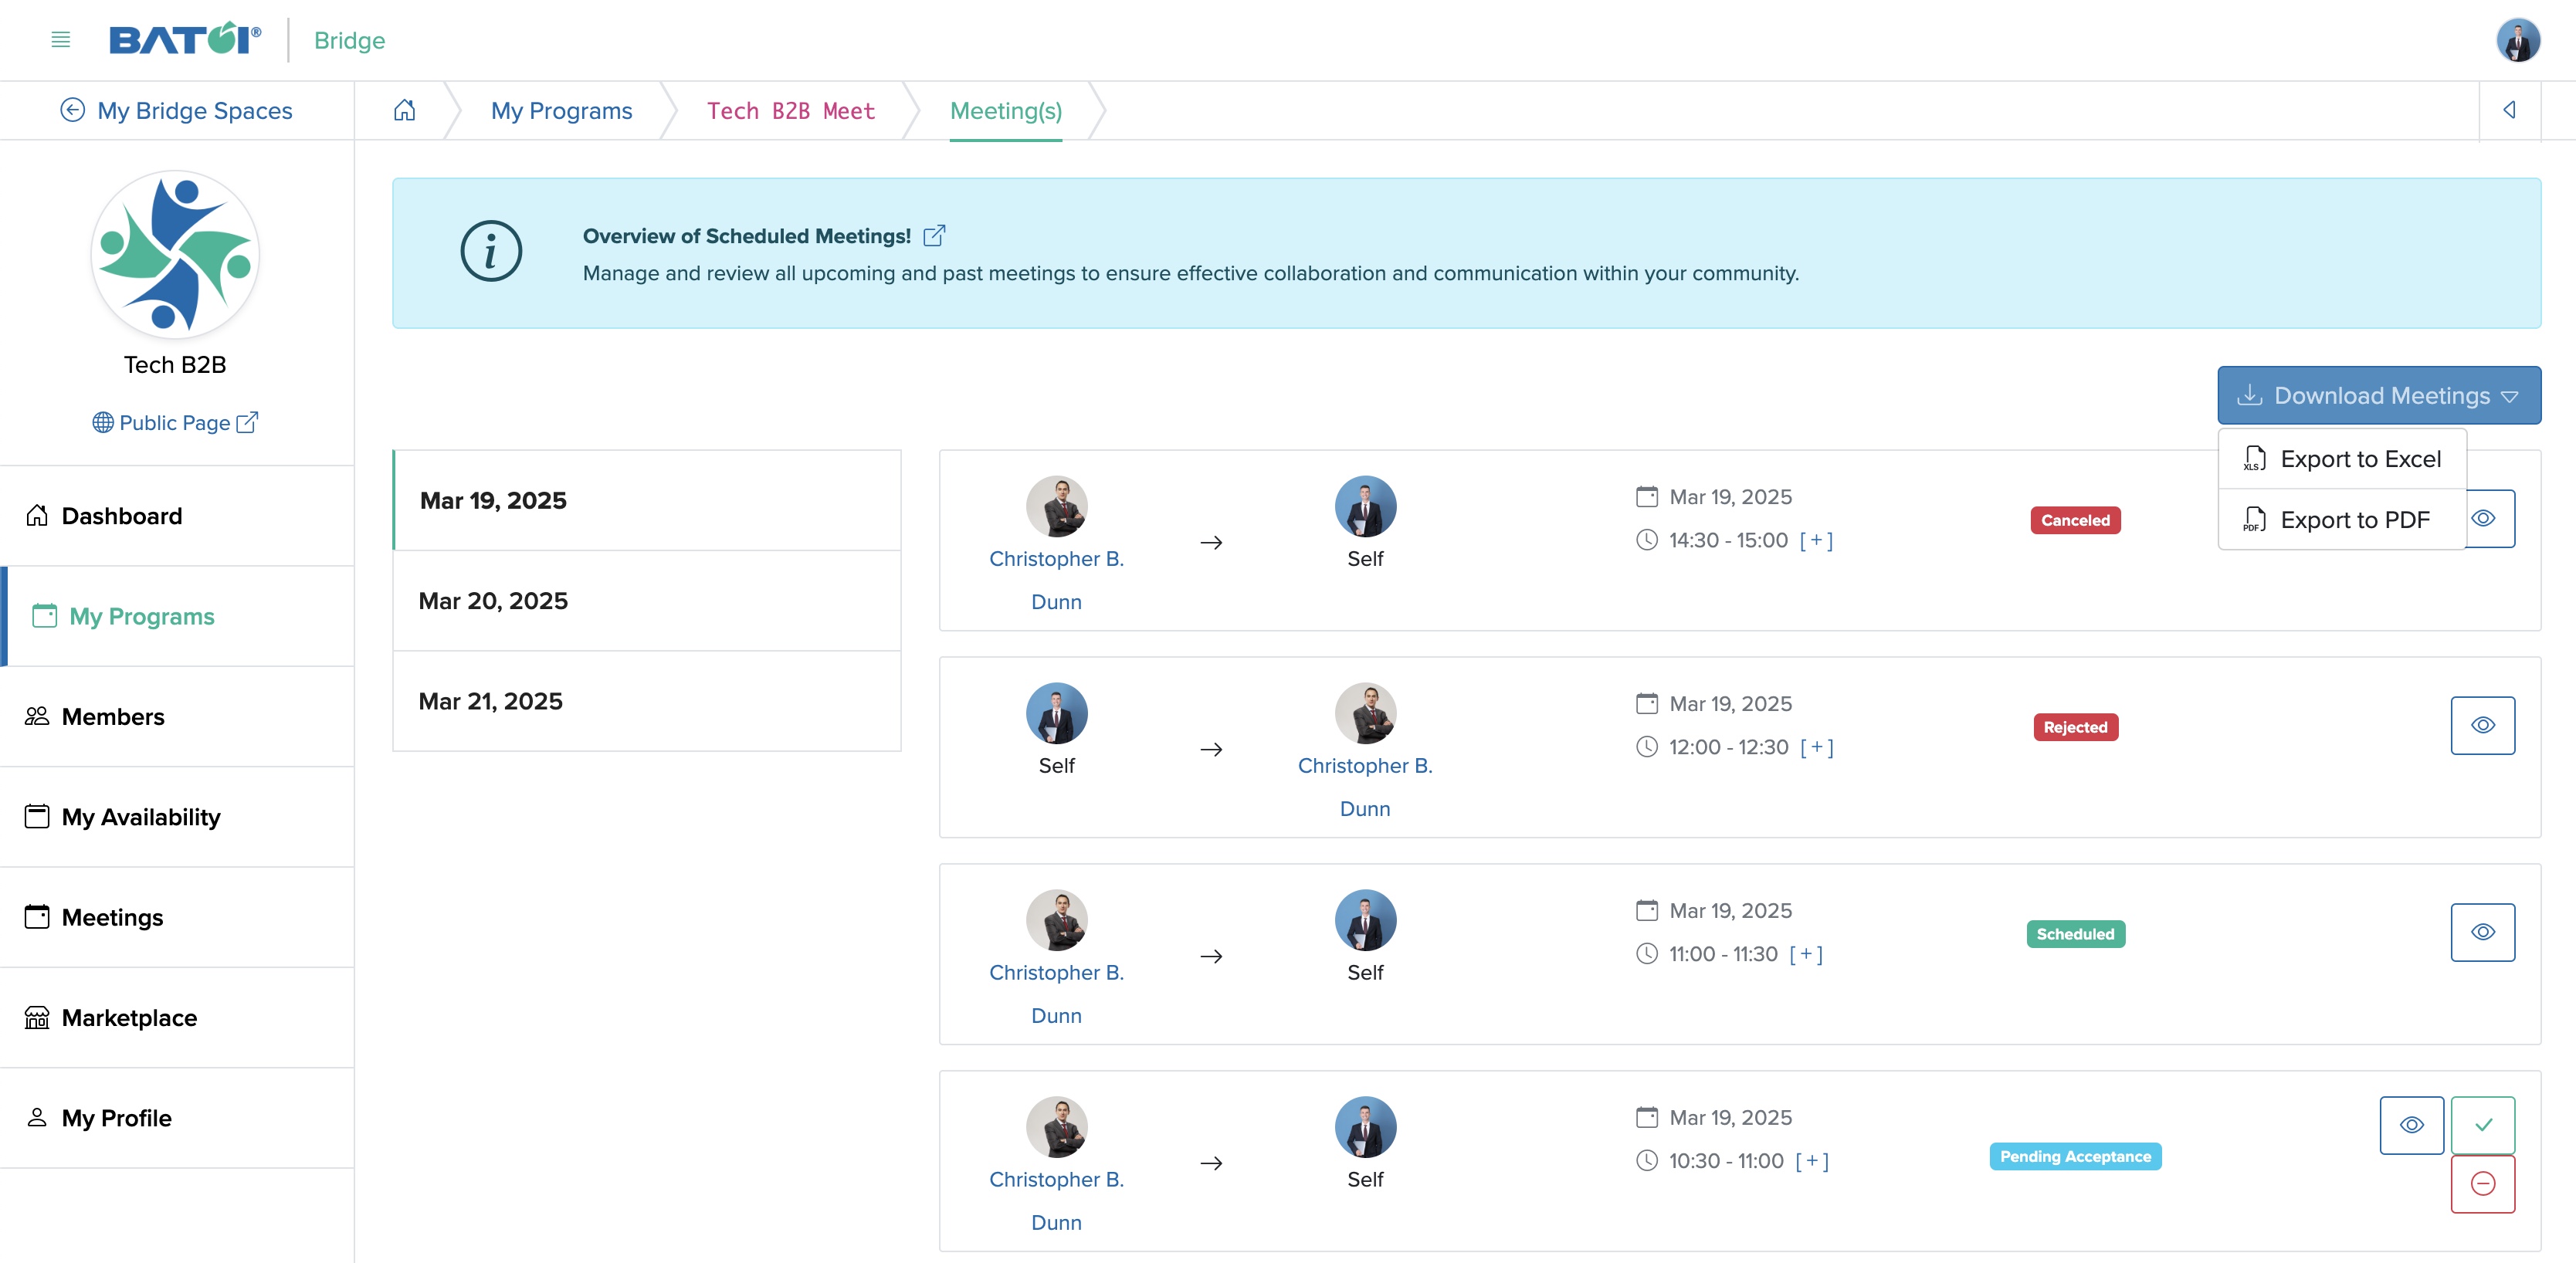Click My Bridge Spaces link

coord(195,110)
